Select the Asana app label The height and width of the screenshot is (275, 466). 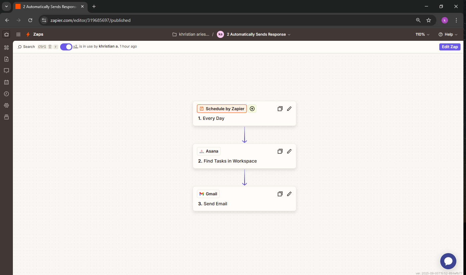pos(209,151)
